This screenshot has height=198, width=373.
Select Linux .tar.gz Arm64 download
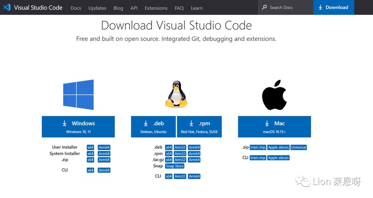(194, 160)
